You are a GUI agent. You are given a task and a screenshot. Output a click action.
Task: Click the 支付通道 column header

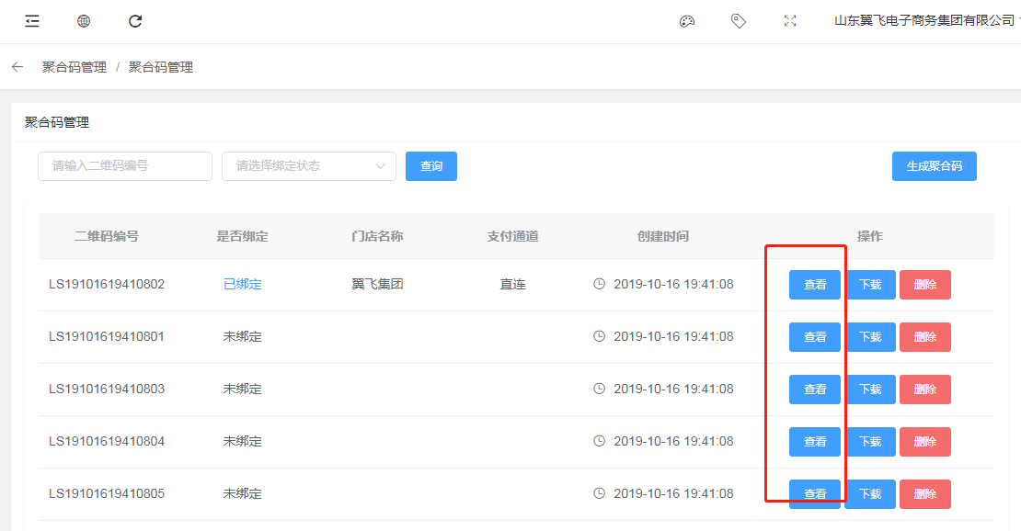512,236
